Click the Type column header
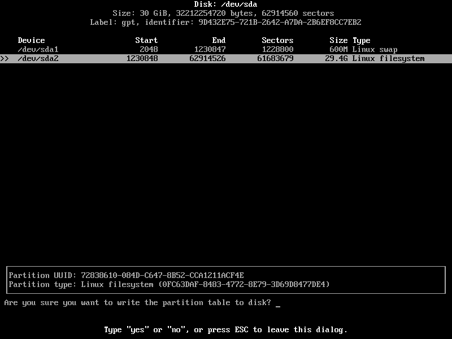This screenshot has height=339, width=452. 361,40
